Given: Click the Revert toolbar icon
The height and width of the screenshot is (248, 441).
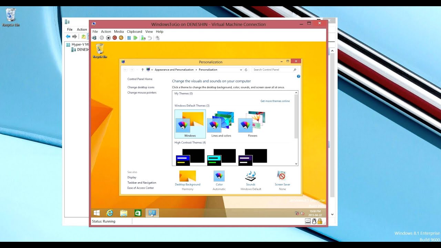Looking at the screenshot, I should 150,38.
